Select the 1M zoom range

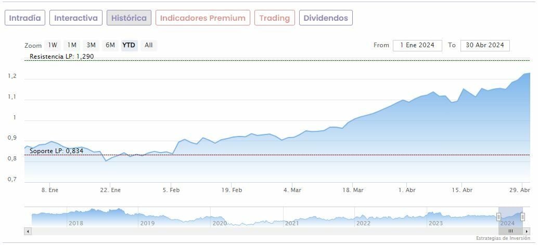tap(72, 45)
